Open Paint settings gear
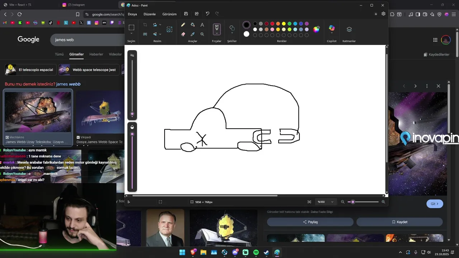 (x=383, y=14)
